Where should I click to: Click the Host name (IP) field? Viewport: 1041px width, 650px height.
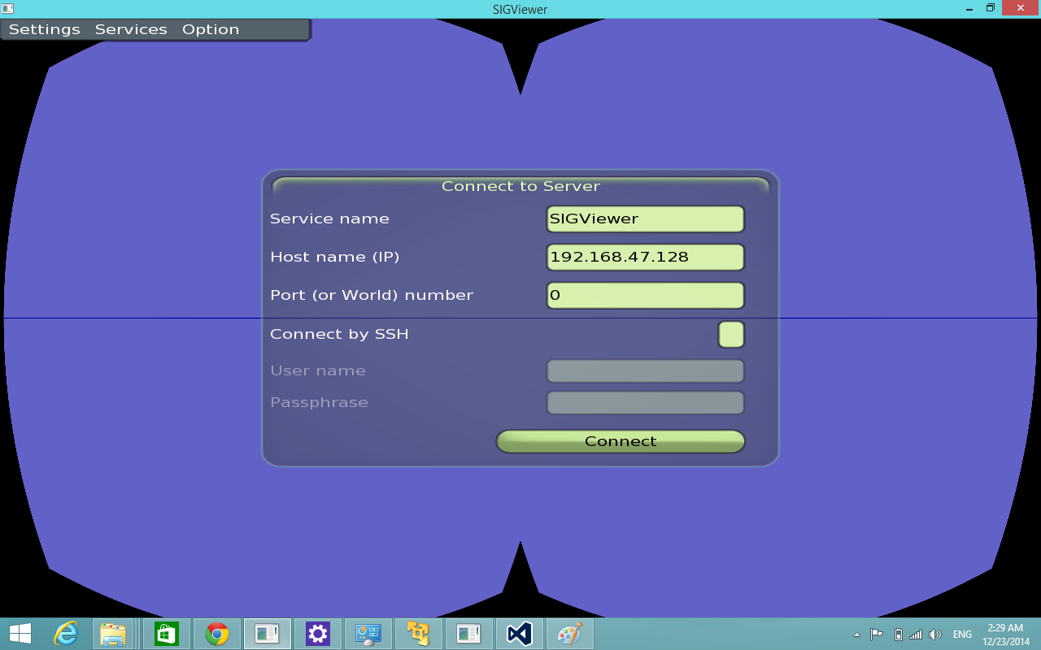(645, 257)
